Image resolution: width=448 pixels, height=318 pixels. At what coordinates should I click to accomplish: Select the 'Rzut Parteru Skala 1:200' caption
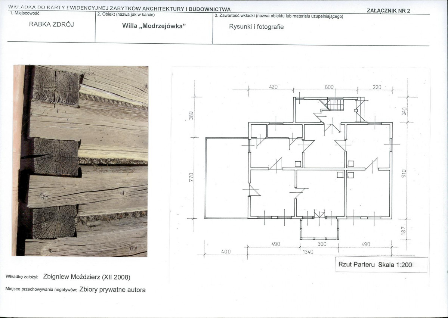click(375, 265)
